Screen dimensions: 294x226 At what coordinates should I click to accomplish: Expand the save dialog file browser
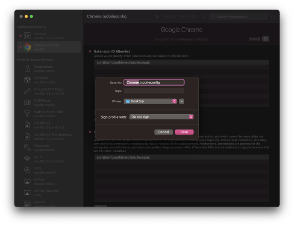click(182, 101)
